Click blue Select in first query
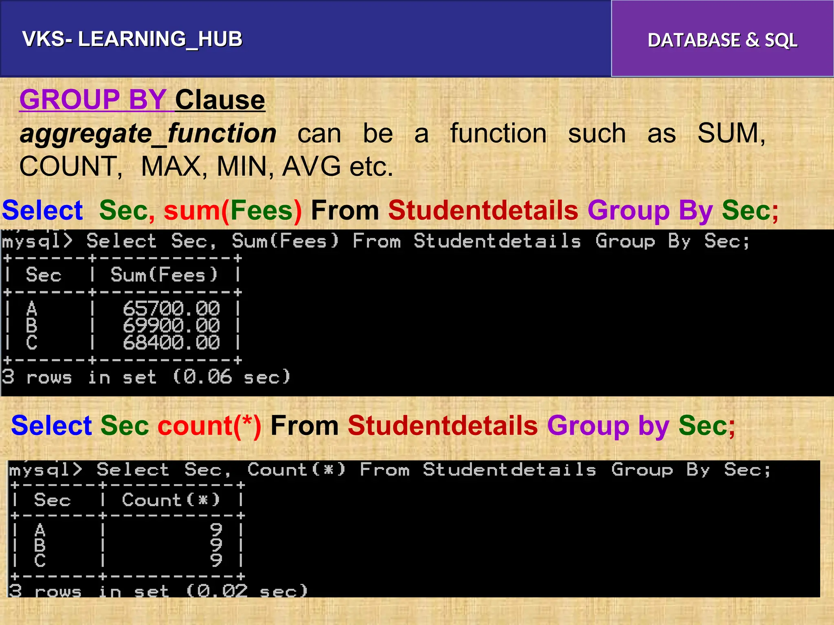 (x=42, y=210)
